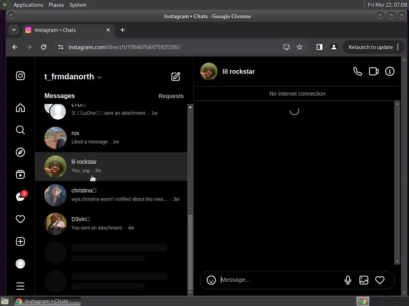
Task: Close the Instagram Chats tab
Action: tap(108, 30)
